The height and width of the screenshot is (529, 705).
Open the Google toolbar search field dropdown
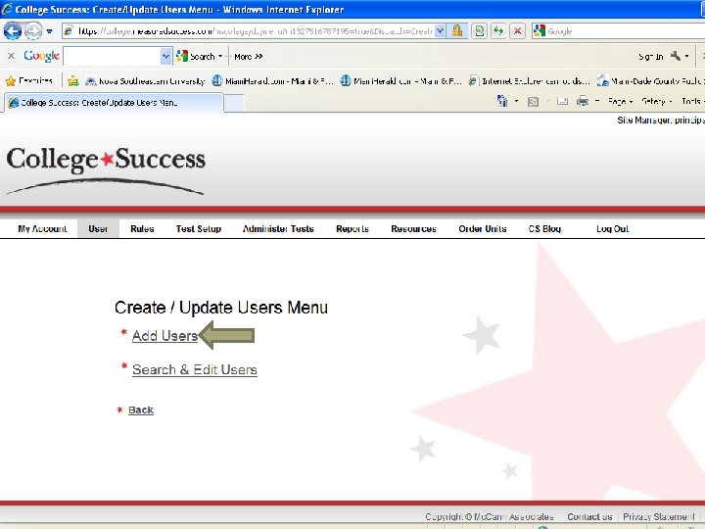(165, 56)
